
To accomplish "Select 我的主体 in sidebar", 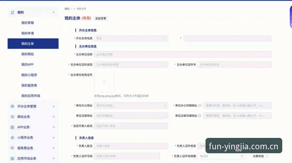I will point(33,44).
